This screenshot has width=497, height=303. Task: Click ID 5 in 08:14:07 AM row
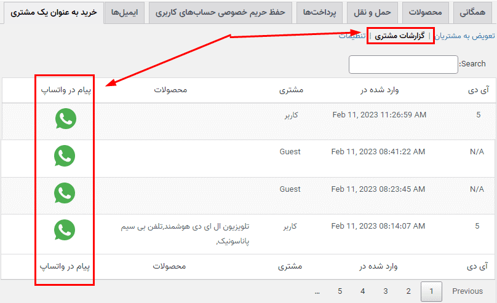pos(477,226)
